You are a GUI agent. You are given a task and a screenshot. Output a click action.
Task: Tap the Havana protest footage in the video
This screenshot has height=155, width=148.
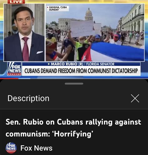95,32
